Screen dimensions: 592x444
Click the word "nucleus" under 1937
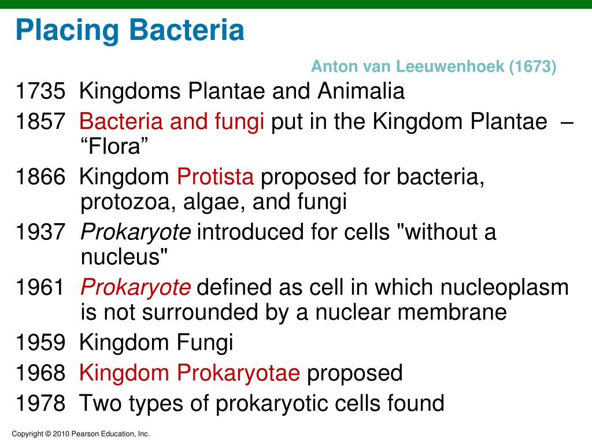(x=124, y=257)
